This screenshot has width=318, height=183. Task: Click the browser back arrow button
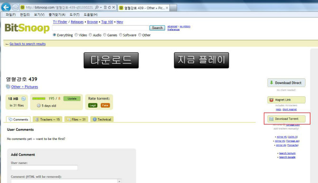(6, 7)
